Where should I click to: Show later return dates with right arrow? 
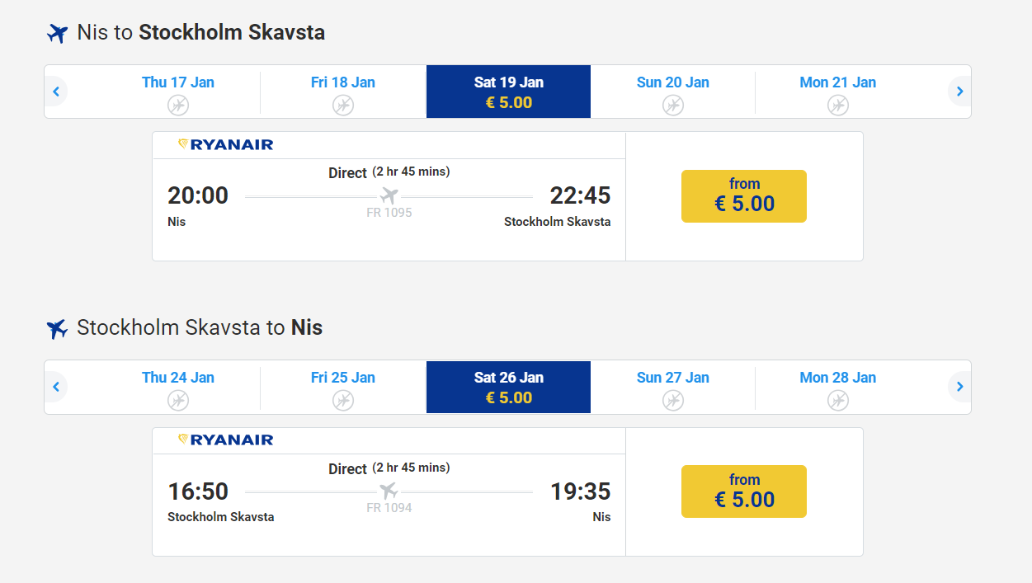(x=959, y=387)
